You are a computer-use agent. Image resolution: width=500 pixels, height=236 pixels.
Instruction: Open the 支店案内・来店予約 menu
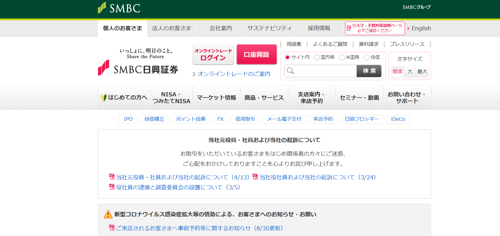(x=312, y=98)
